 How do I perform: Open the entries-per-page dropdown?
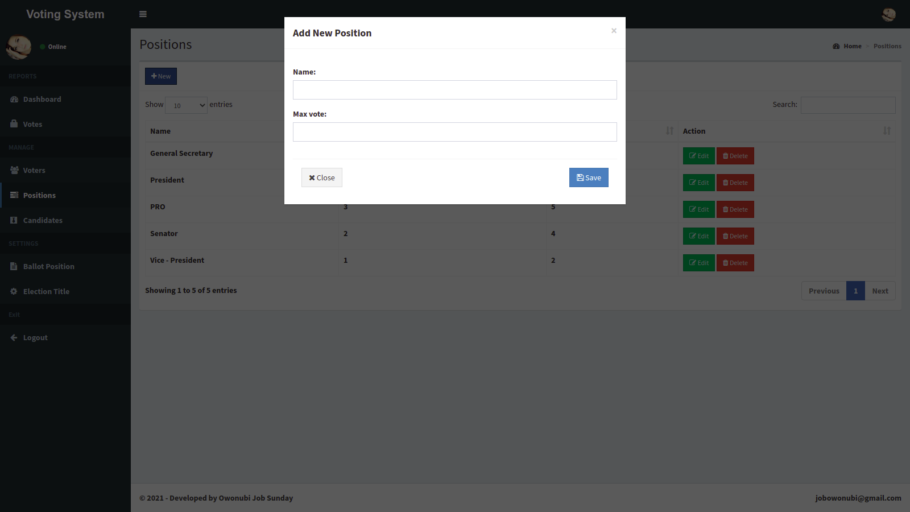click(186, 105)
